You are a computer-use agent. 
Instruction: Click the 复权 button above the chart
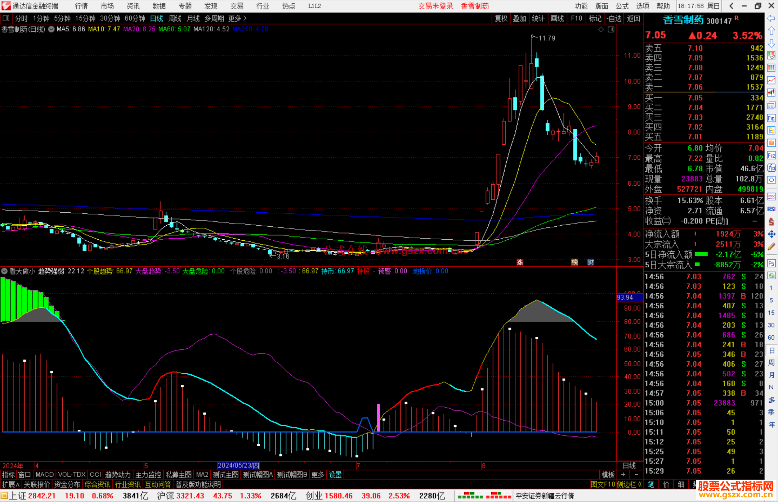[x=501, y=18]
